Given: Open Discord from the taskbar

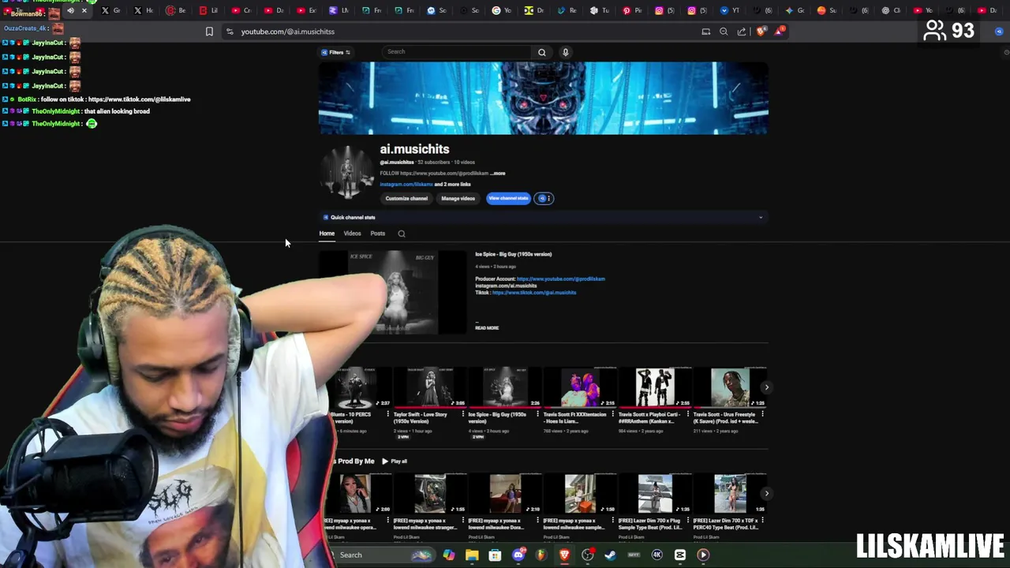Looking at the screenshot, I should point(518,555).
